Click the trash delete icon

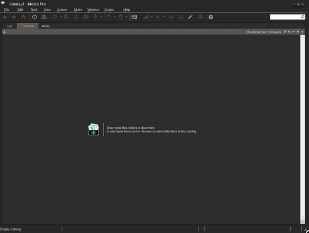(76, 17)
